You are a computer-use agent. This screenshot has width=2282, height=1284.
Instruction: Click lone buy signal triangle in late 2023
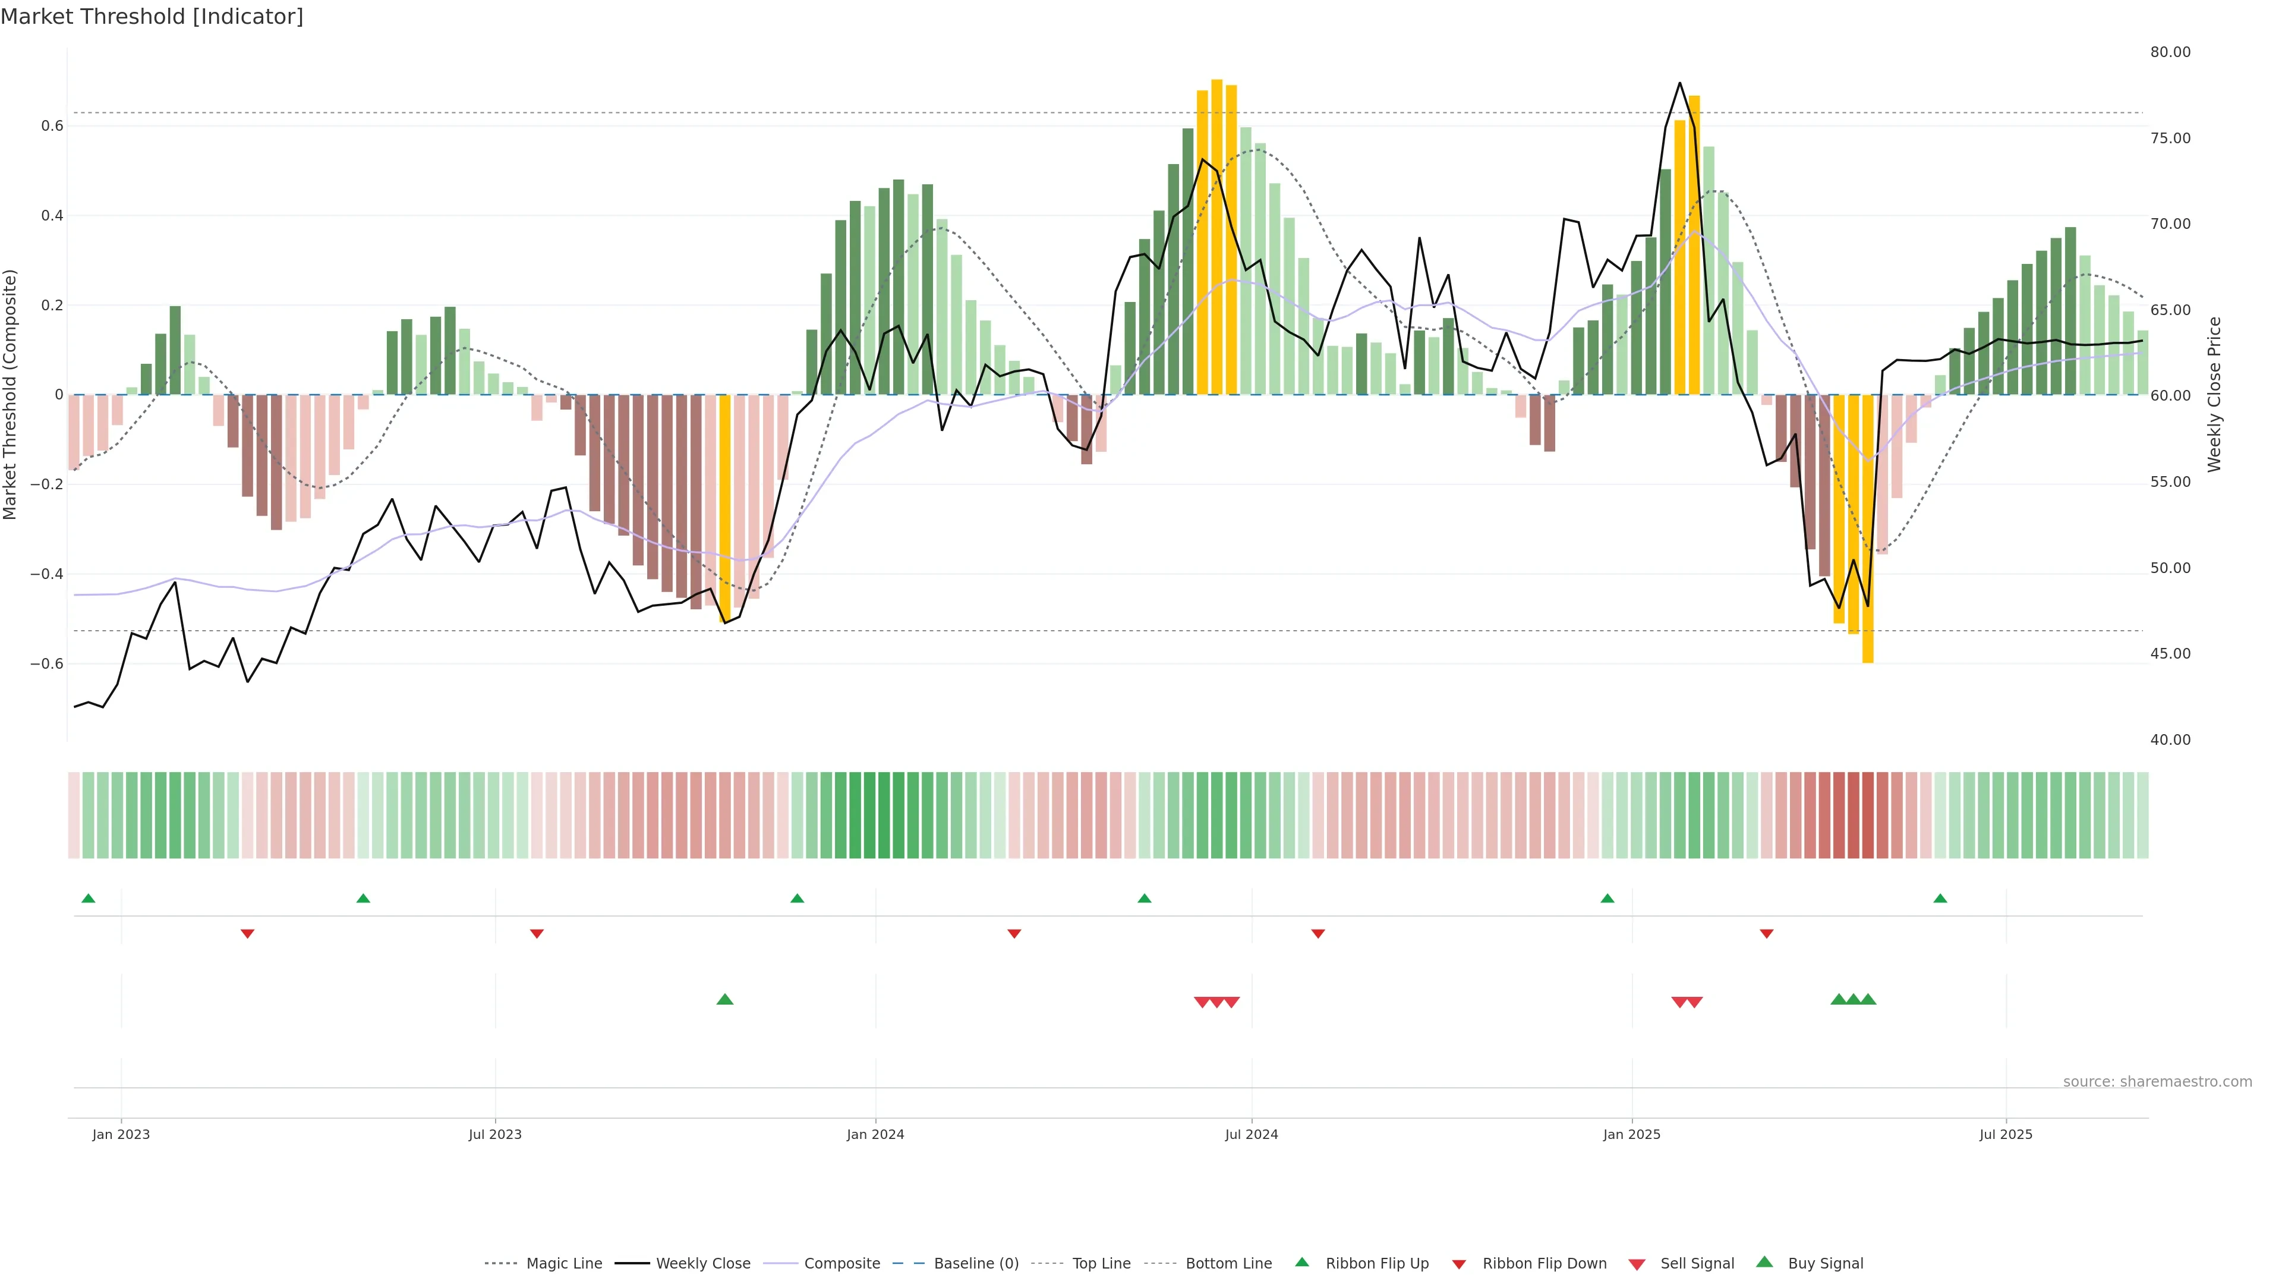(724, 999)
